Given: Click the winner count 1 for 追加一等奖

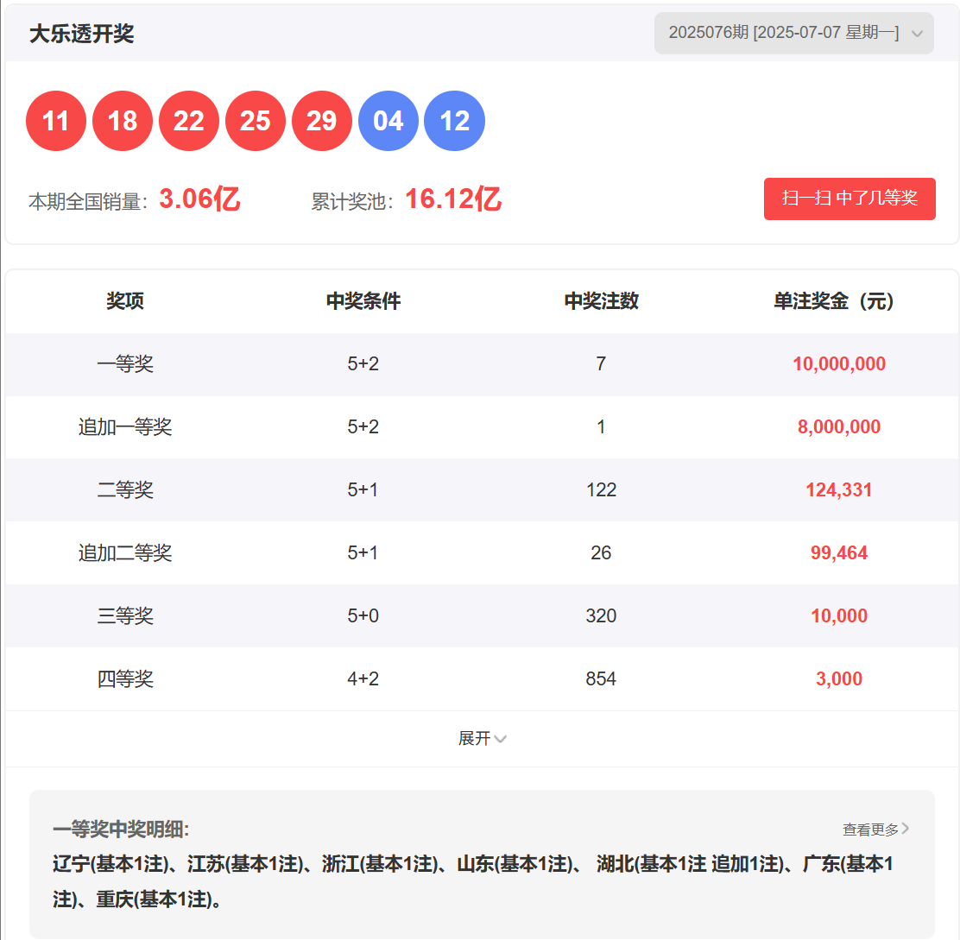Looking at the screenshot, I should coord(601,426).
